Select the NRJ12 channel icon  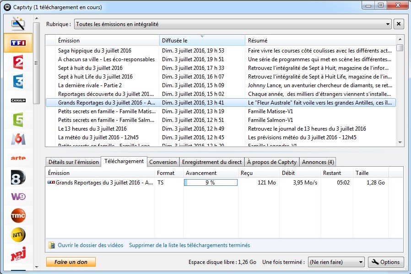pos(18,254)
